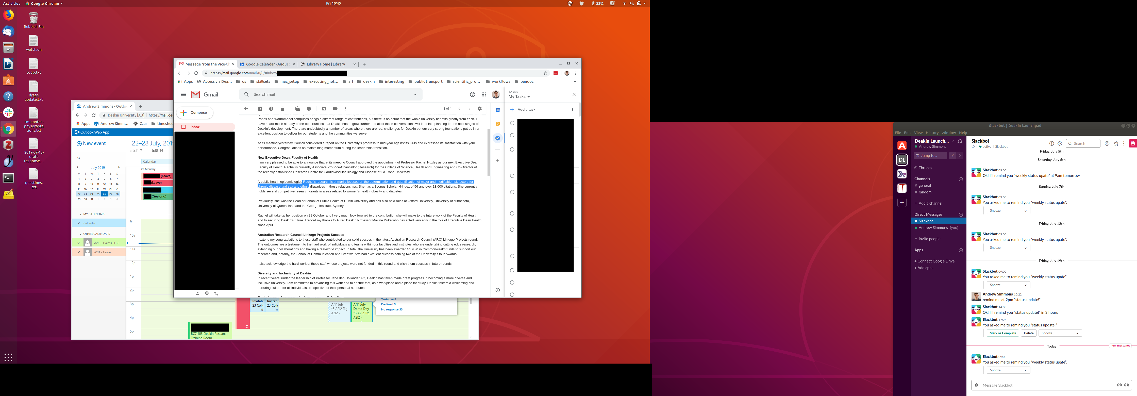Open the History menu in Slack

coord(932,133)
